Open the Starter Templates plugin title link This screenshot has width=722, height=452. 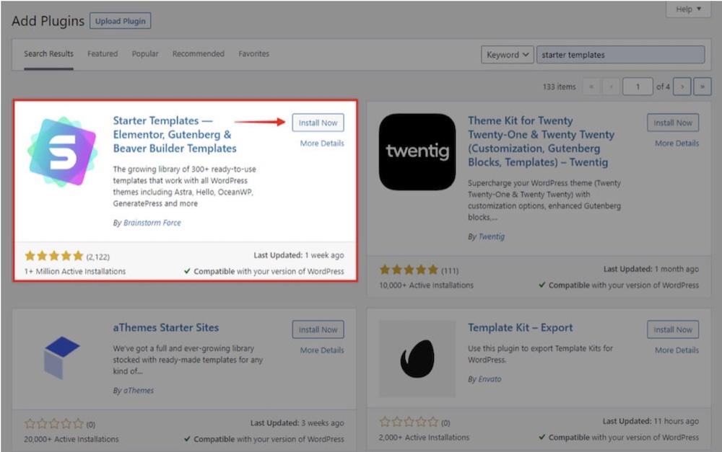[x=175, y=134]
